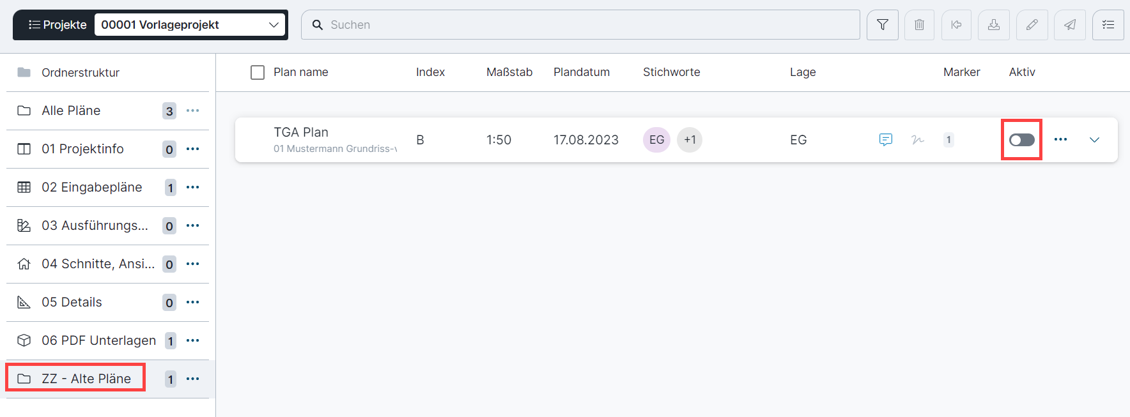The height and width of the screenshot is (417, 1130).
Task: Click the 01 Mustermann Grundriss file name
Action: 336,149
